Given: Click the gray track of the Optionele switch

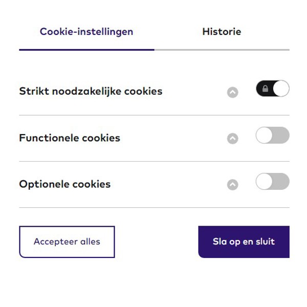Looking at the screenshot, I should pyautogui.click(x=281, y=182).
